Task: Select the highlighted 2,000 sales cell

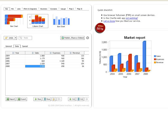Action: pos(35,66)
